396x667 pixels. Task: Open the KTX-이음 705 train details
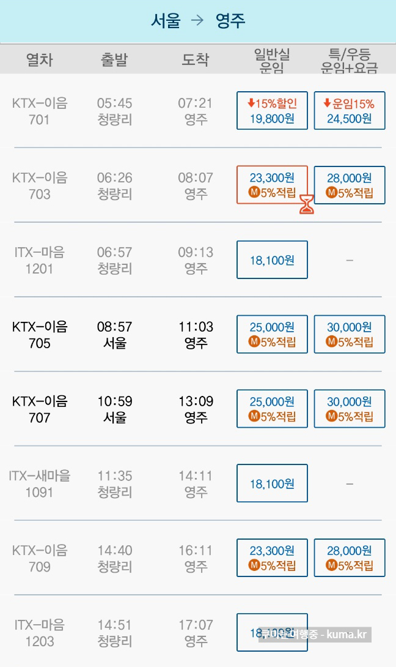click(x=40, y=335)
